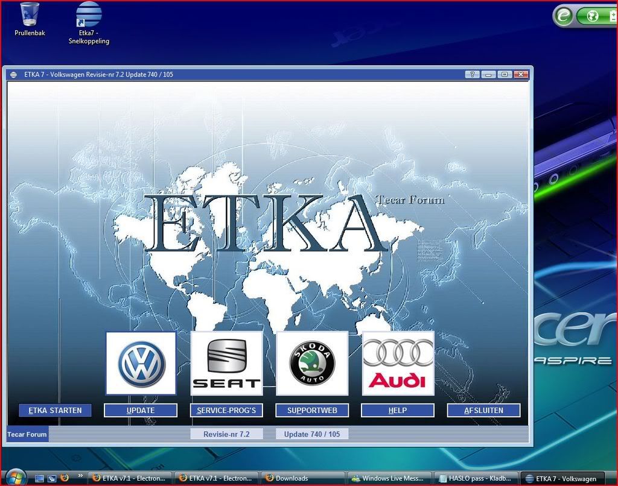Screen dimensions: 618x486
Task: Click the green globe gadget icon
Action: pyautogui.click(x=593, y=16)
